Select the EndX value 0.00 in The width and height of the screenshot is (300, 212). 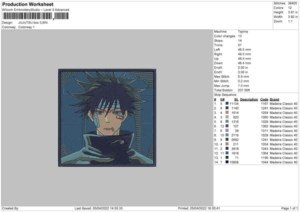click(x=243, y=67)
